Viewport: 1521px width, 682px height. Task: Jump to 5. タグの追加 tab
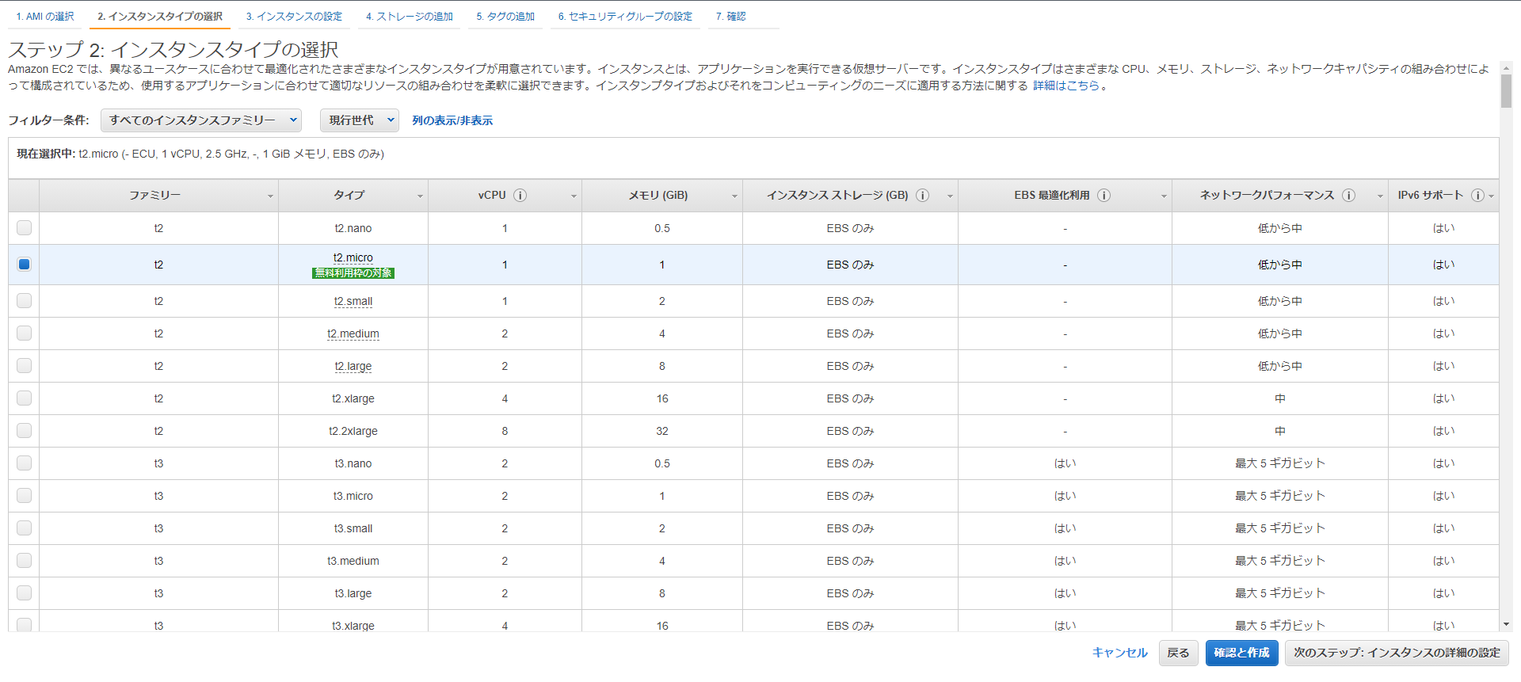point(505,17)
